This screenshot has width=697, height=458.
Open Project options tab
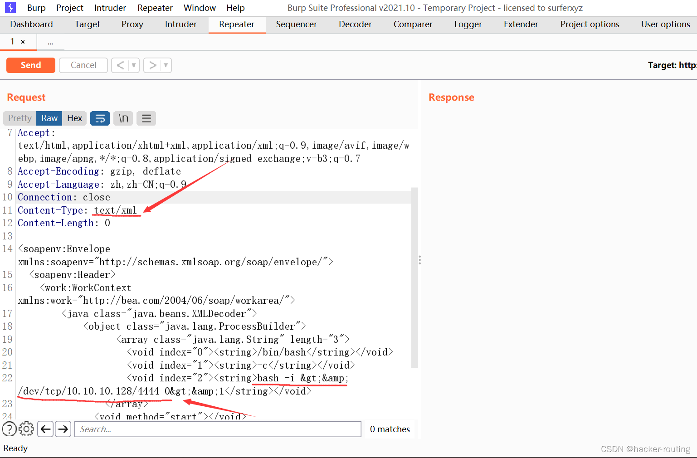pyautogui.click(x=590, y=24)
